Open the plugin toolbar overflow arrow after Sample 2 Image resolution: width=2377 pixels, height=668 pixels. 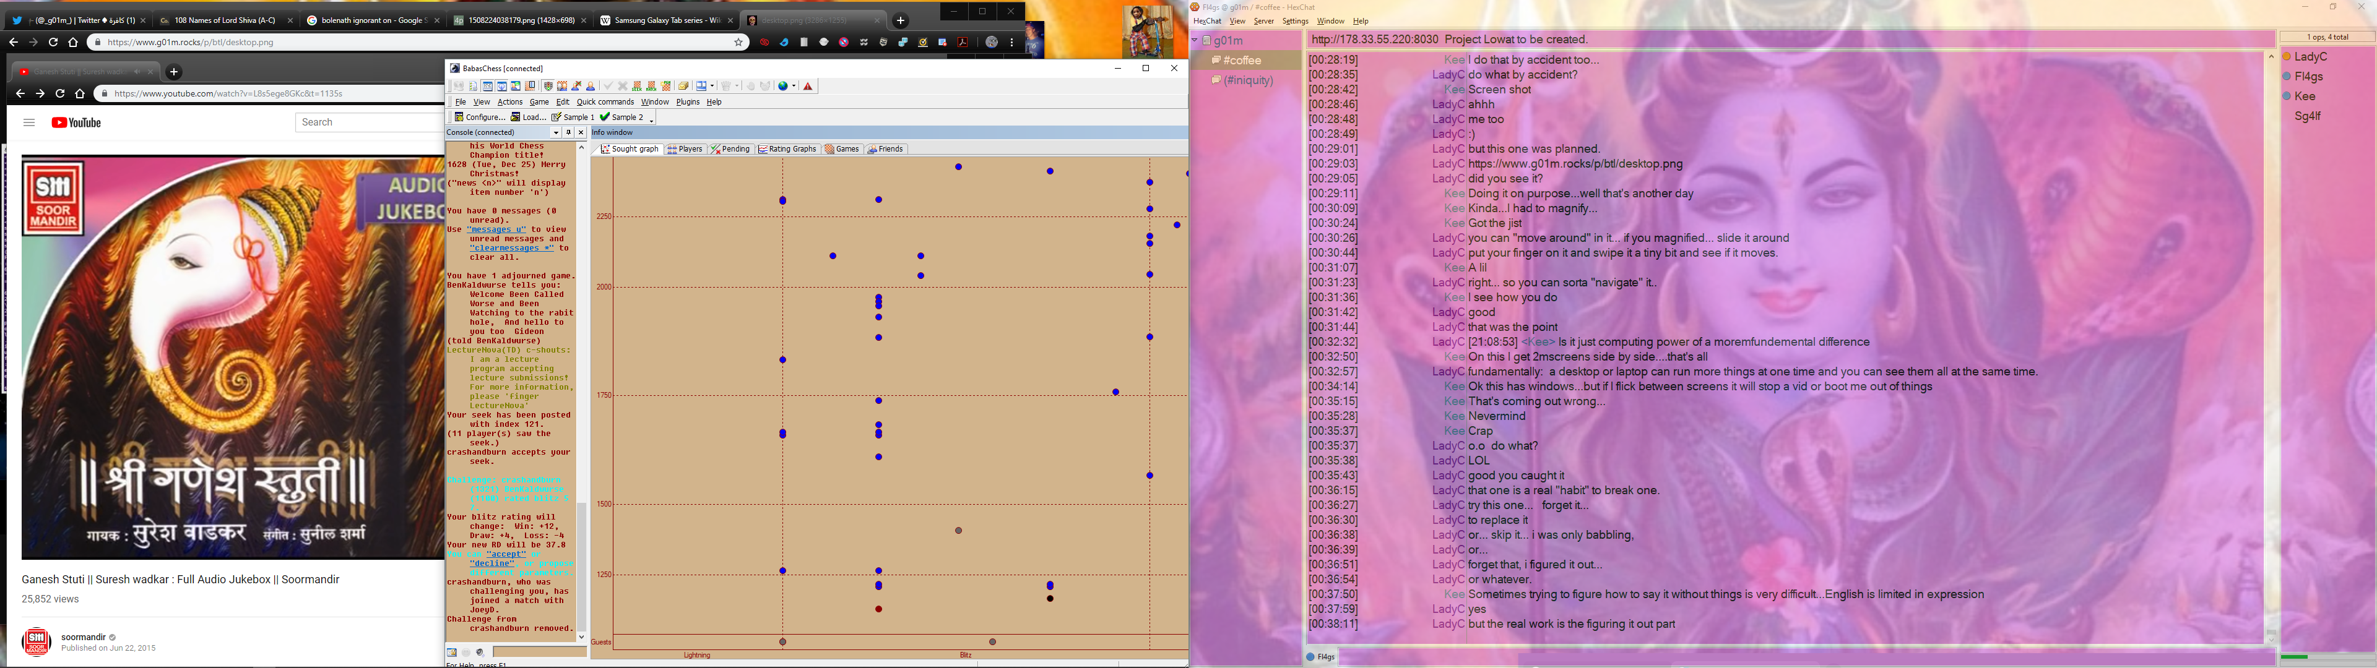(x=651, y=121)
